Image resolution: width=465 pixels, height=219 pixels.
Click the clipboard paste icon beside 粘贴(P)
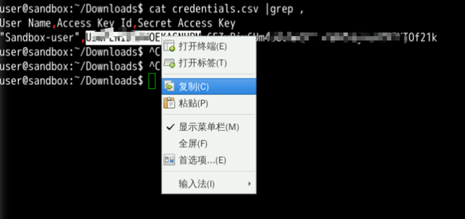pos(170,103)
